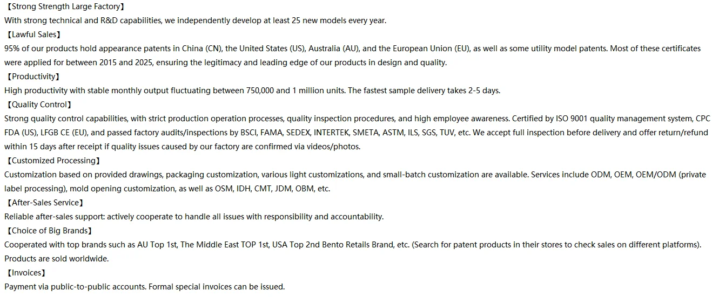Image resolution: width=712 pixels, height=297 pixels.
Task: Click the "Reliable after-sales support" sentence
Action: tap(194, 217)
